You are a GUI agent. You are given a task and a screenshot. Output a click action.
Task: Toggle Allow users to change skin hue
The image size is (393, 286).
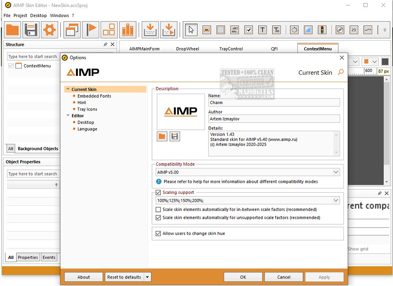click(158, 234)
